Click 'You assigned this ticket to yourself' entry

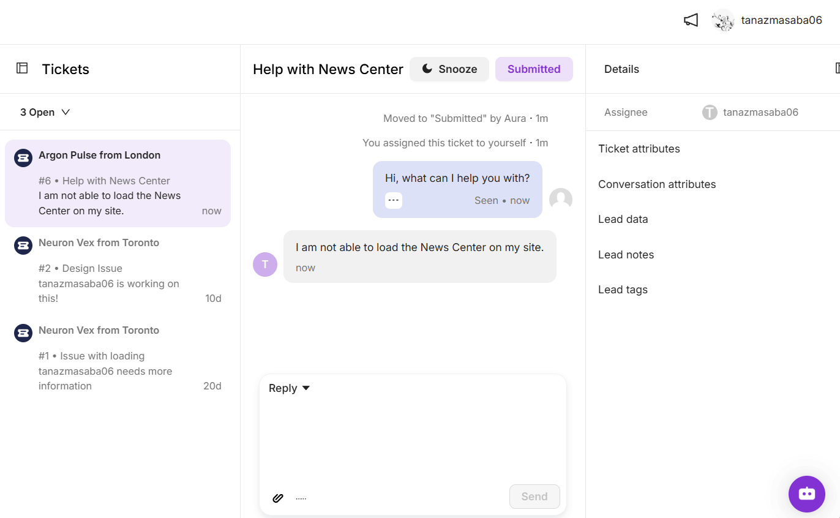pyautogui.click(x=455, y=143)
